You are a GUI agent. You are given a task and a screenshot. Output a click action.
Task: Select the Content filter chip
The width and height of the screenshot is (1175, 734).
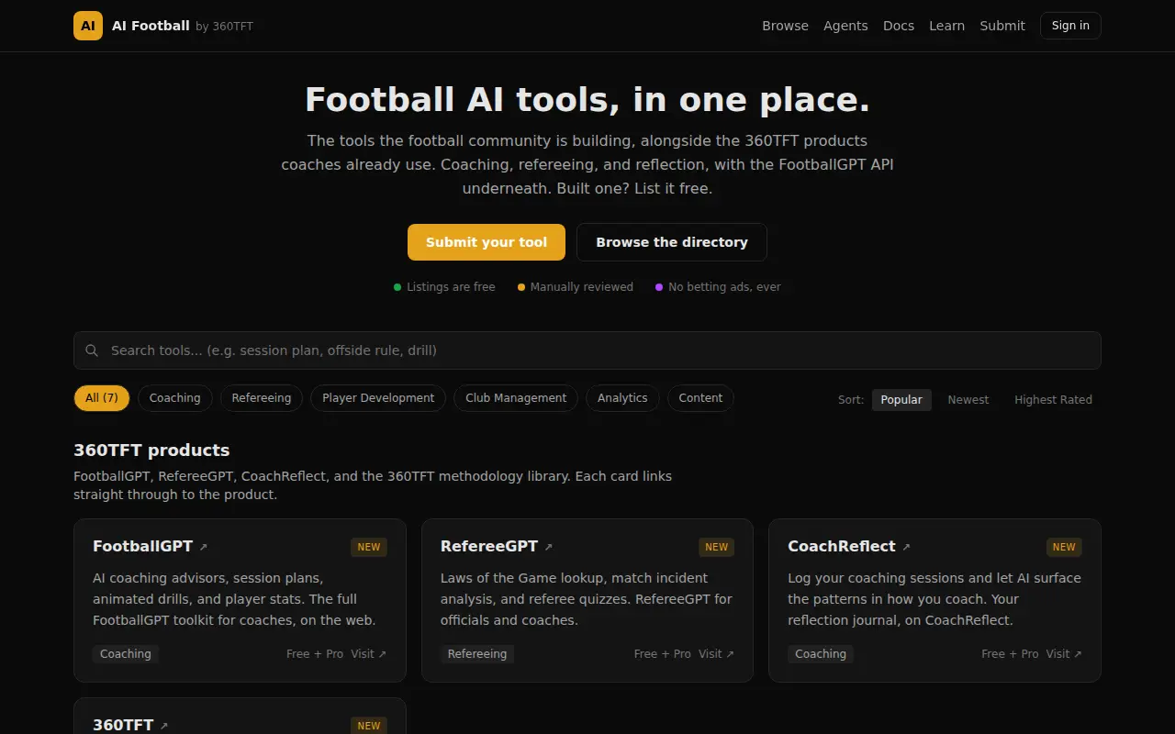[x=700, y=398]
